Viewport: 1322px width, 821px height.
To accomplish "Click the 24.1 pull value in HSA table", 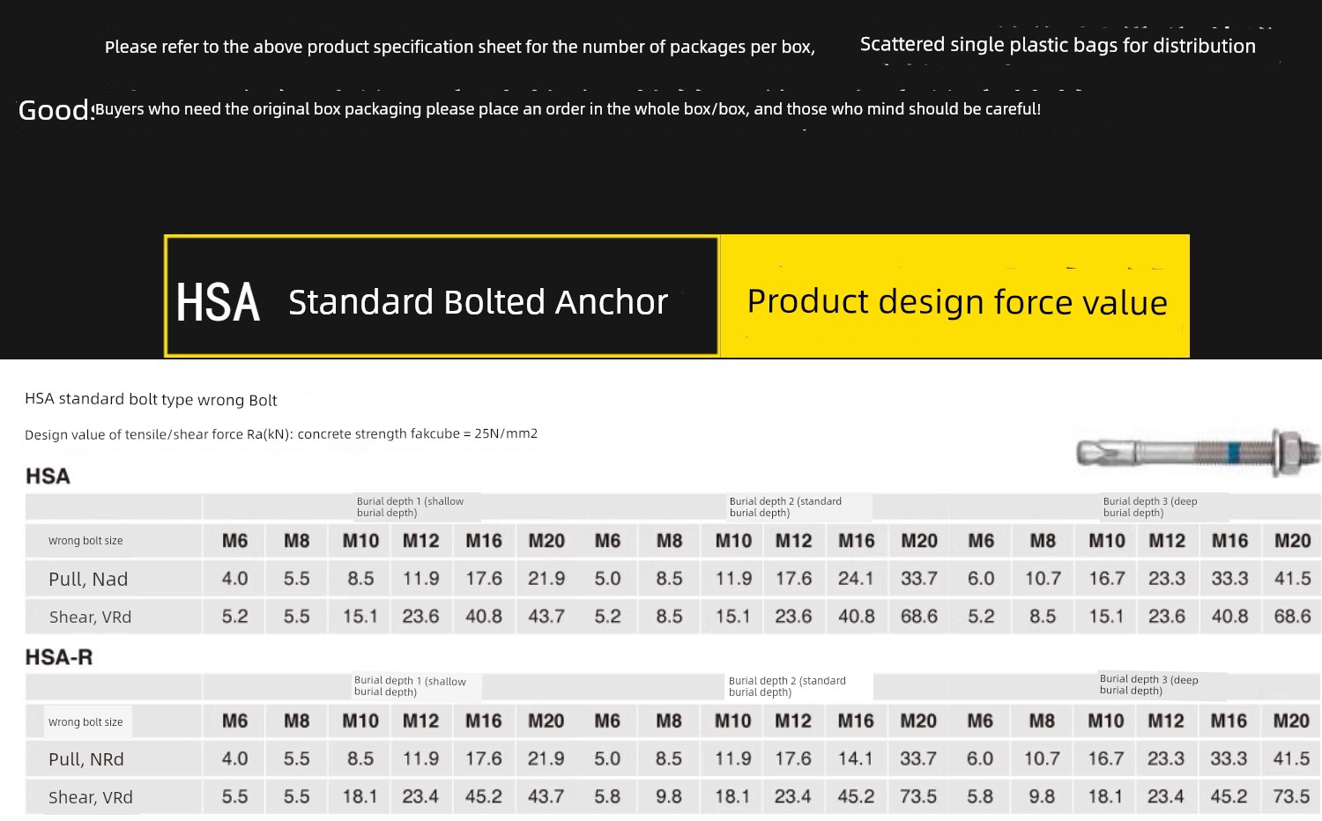I will [x=856, y=579].
